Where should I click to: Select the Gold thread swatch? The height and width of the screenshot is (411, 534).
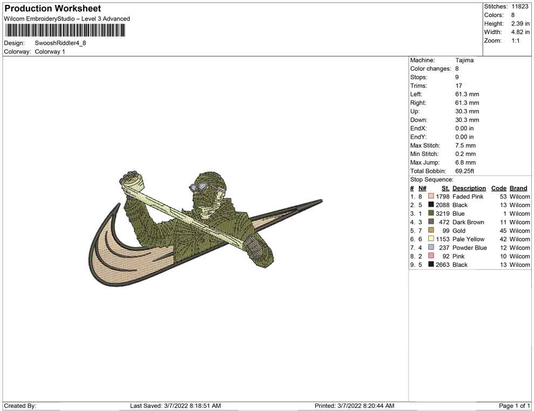[431, 230]
